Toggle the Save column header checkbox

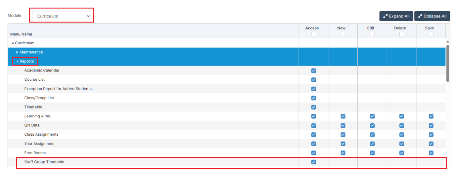click(x=431, y=34)
